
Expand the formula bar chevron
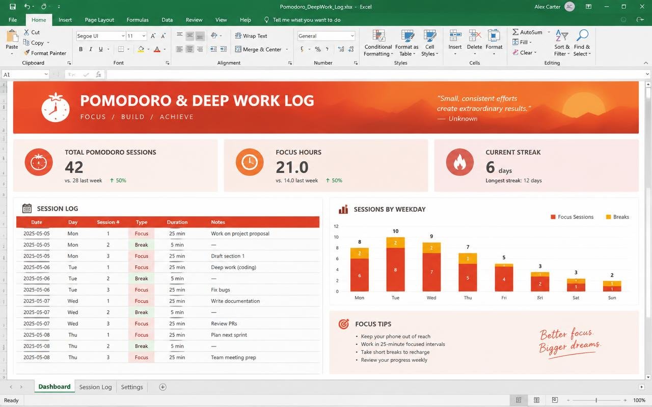coord(647,74)
